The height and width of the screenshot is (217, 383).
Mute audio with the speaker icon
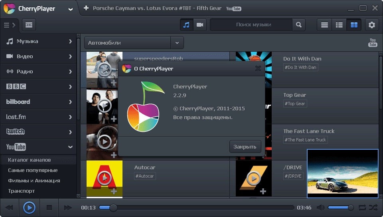320,208
